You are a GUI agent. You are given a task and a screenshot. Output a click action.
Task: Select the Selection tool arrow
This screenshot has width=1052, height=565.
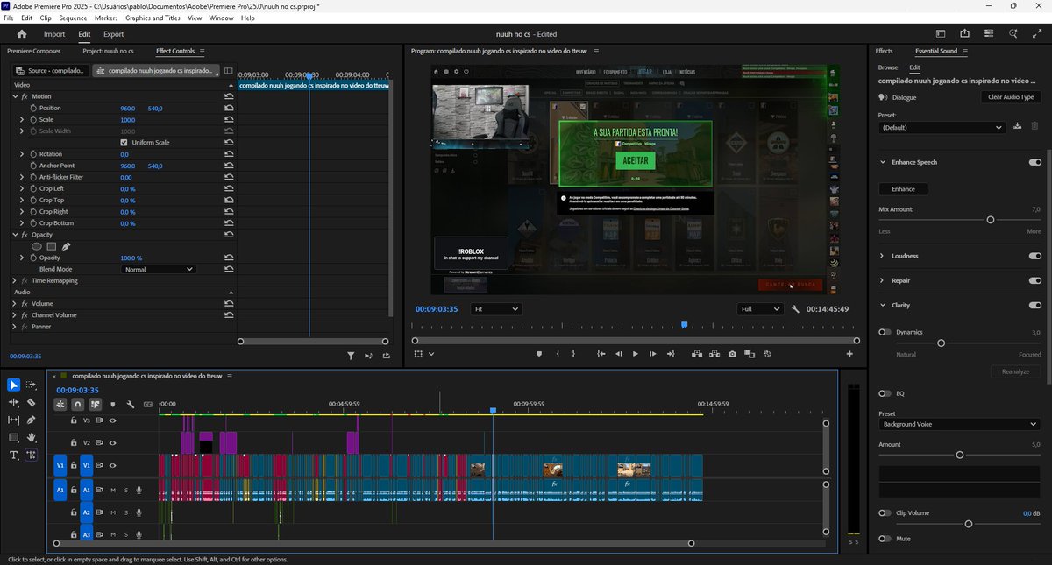coord(14,385)
